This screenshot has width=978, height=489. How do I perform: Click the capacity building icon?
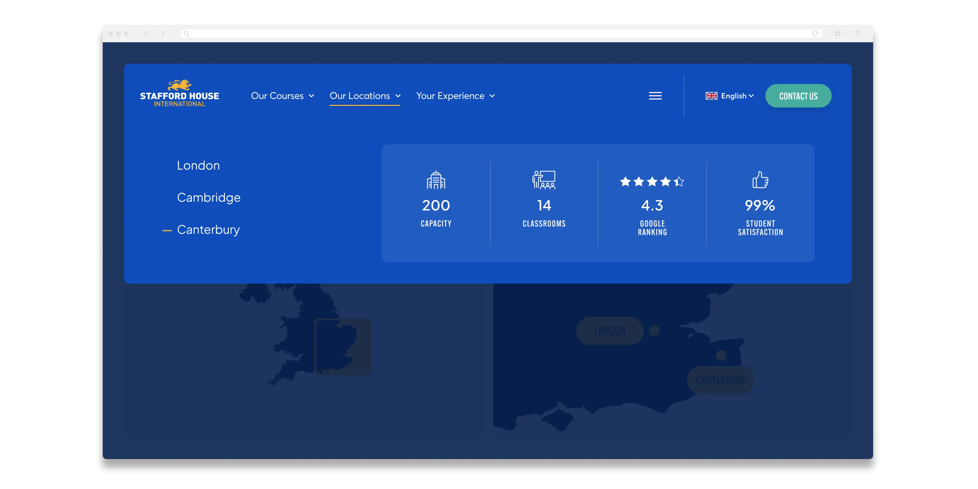(436, 179)
